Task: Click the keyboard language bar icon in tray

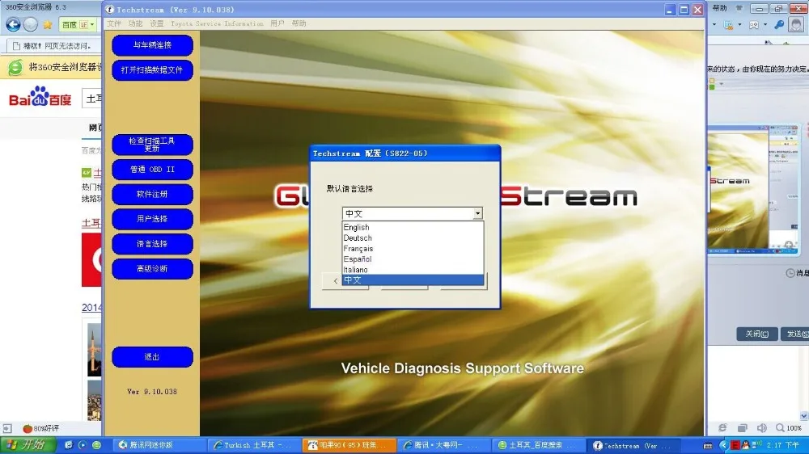Action: tap(707, 446)
